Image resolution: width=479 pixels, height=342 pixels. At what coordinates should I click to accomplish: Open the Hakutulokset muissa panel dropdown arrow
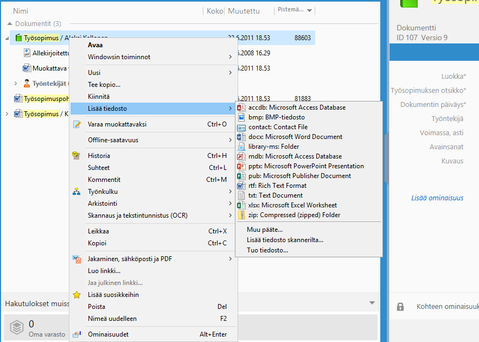pos(372,303)
